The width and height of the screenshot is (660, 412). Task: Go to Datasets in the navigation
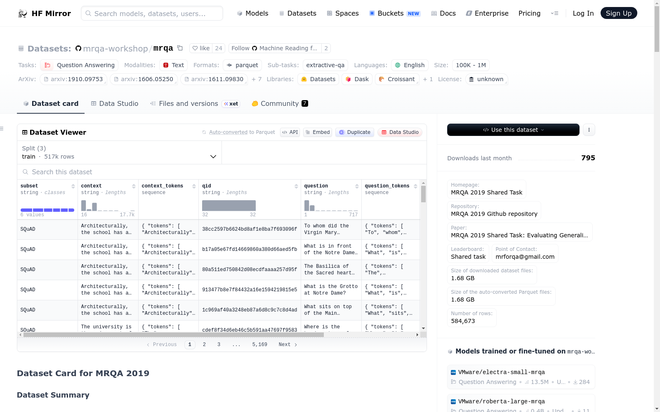click(x=297, y=13)
